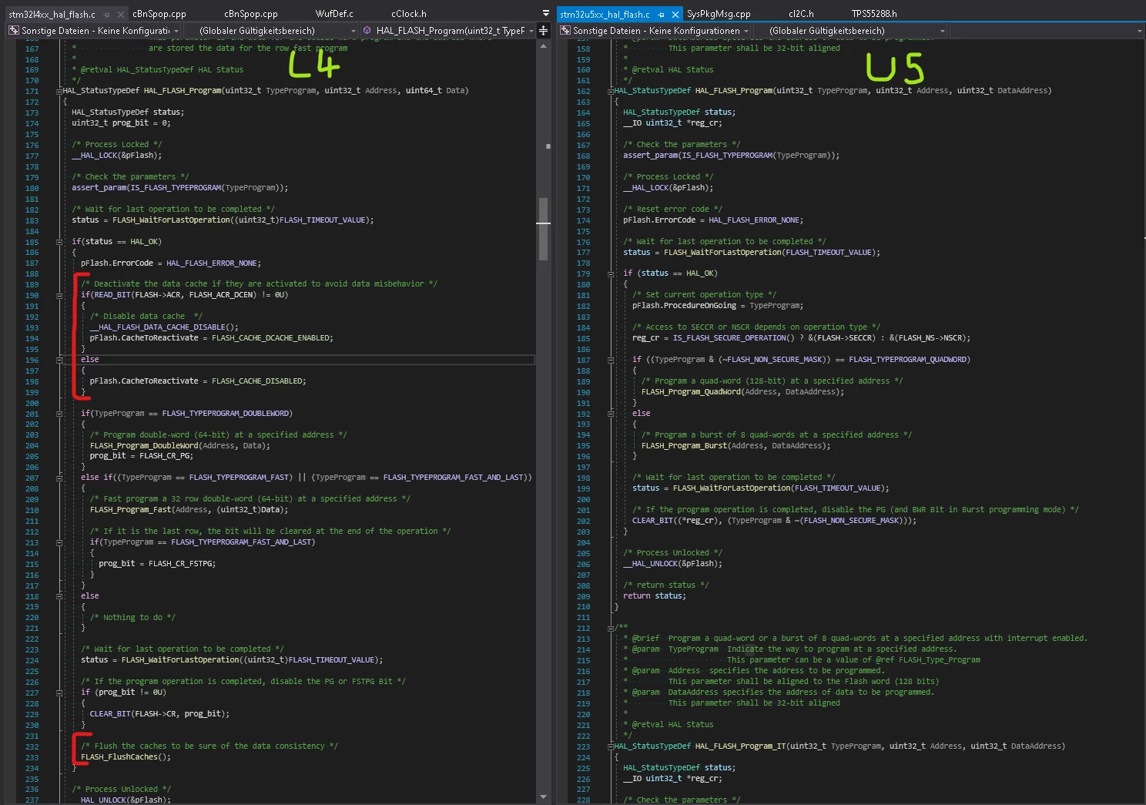Open the cClock.h tab
The image size is (1146, 805).
tap(409, 14)
